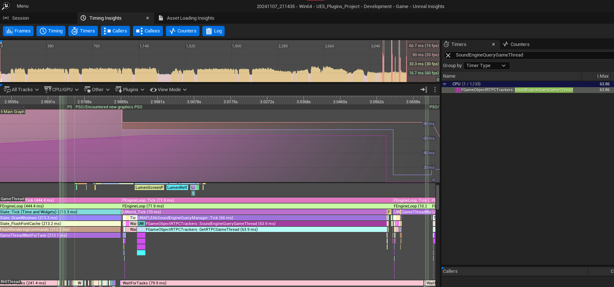Show the Callees panel
This screenshot has height=287, width=614.
tap(148, 31)
